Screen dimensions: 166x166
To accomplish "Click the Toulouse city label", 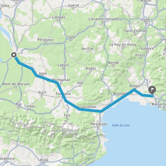I will coord(63,94).
